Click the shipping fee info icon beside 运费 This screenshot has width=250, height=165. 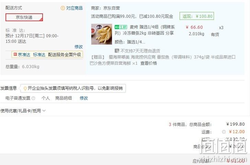click(x=224, y=132)
